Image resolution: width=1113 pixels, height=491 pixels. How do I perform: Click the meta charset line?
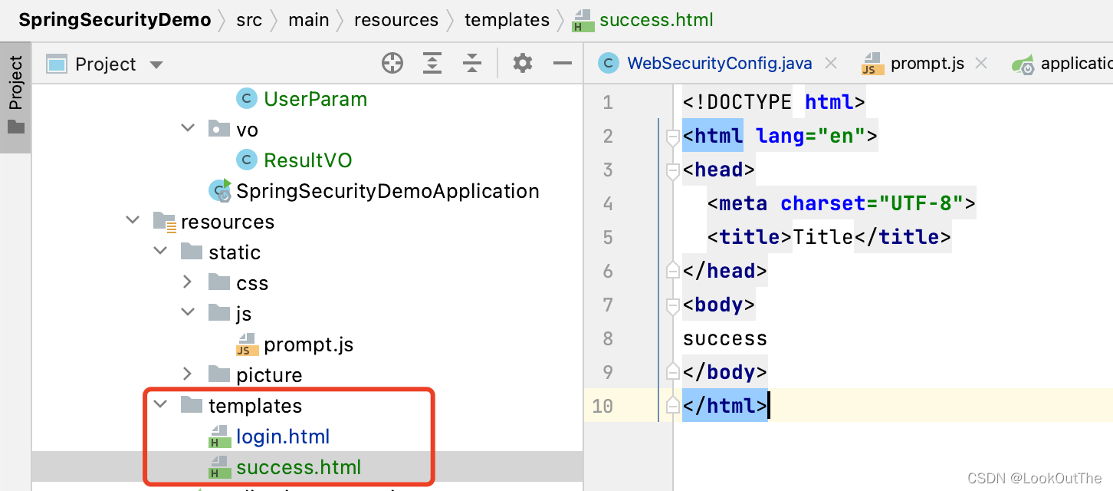pyautogui.click(x=842, y=203)
